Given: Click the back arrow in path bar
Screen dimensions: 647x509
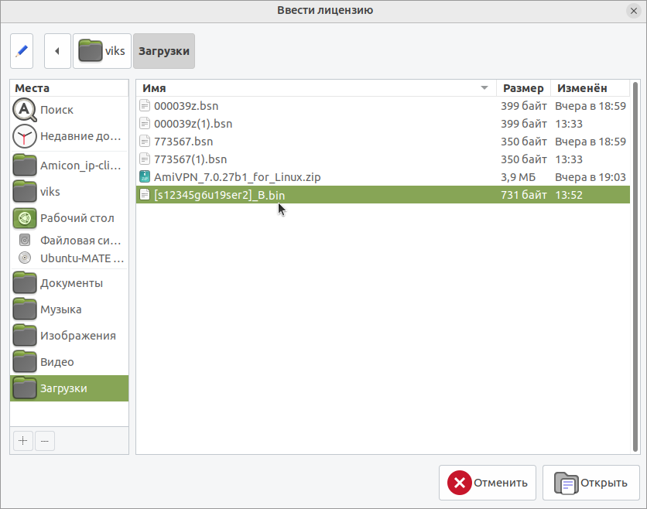Looking at the screenshot, I should coord(57,51).
